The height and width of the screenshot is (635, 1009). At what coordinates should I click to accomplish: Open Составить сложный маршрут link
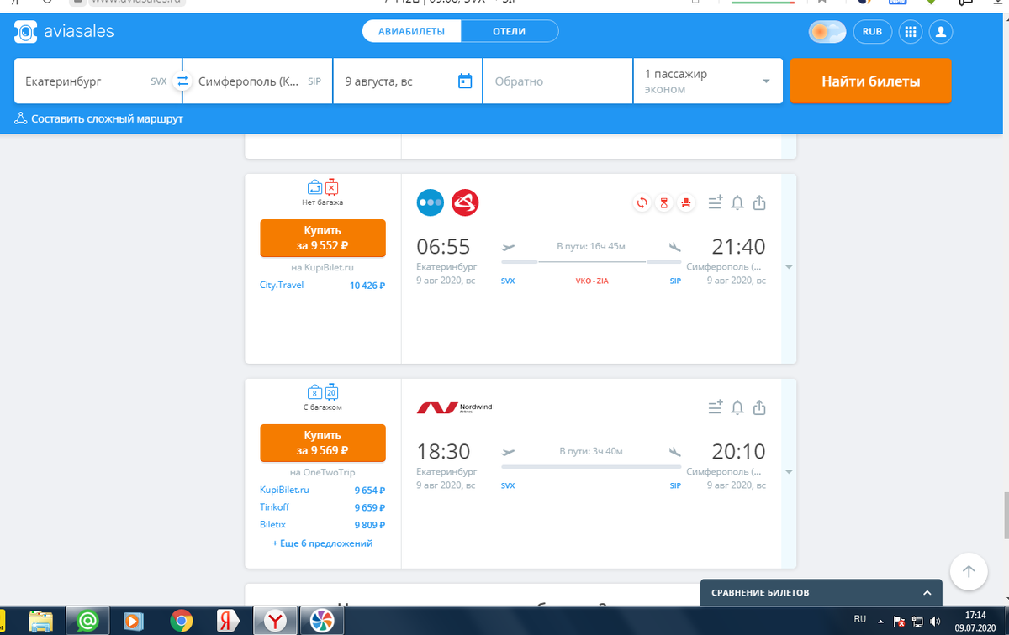click(x=99, y=119)
